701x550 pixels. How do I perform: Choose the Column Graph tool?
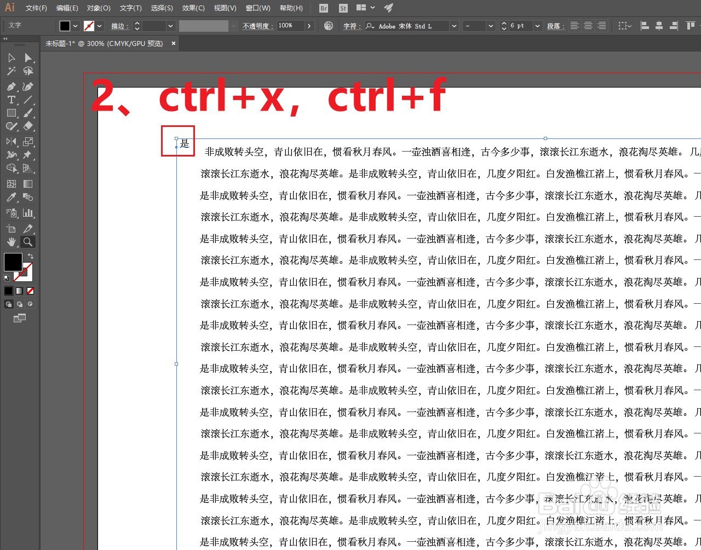pos(28,213)
